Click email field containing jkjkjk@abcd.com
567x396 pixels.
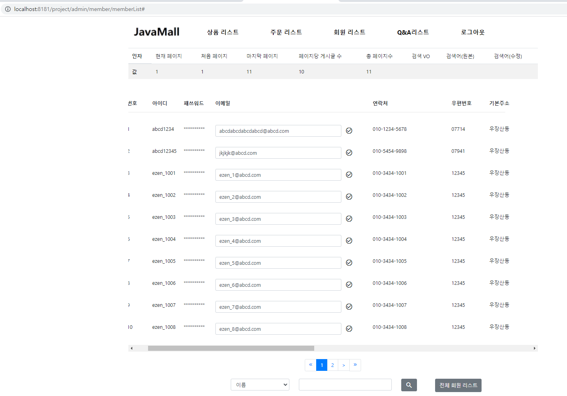(x=278, y=153)
